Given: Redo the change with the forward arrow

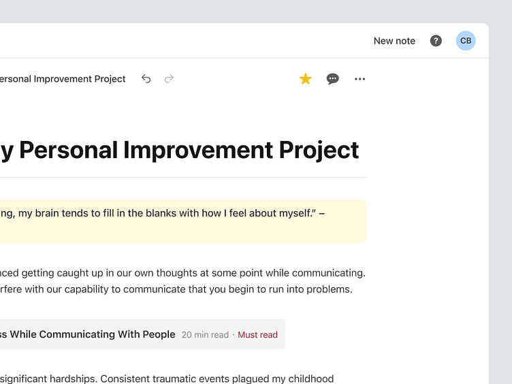Looking at the screenshot, I should click(169, 79).
